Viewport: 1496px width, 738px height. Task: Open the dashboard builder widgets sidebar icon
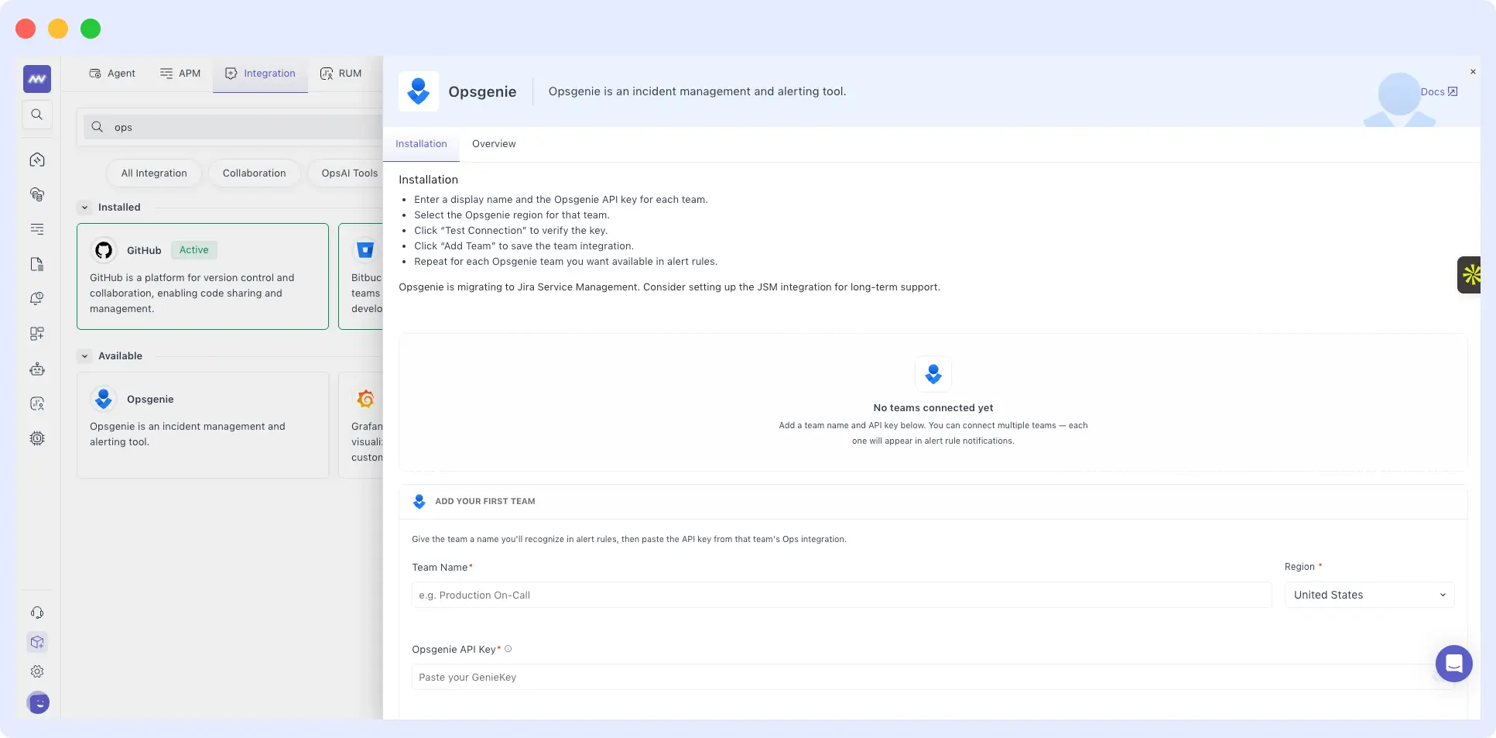(37, 334)
